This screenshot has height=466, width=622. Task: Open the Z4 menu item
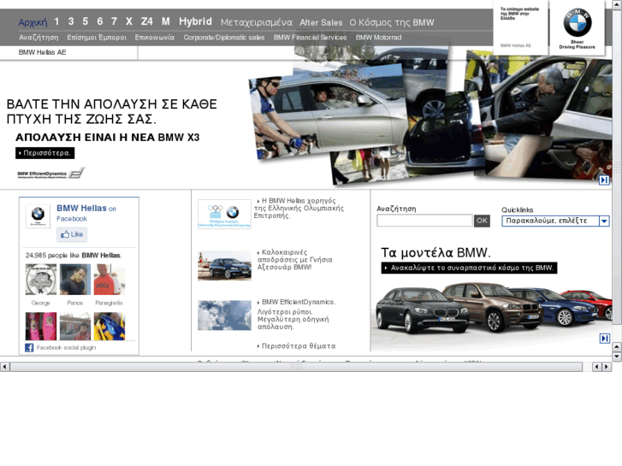tap(147, 21)
